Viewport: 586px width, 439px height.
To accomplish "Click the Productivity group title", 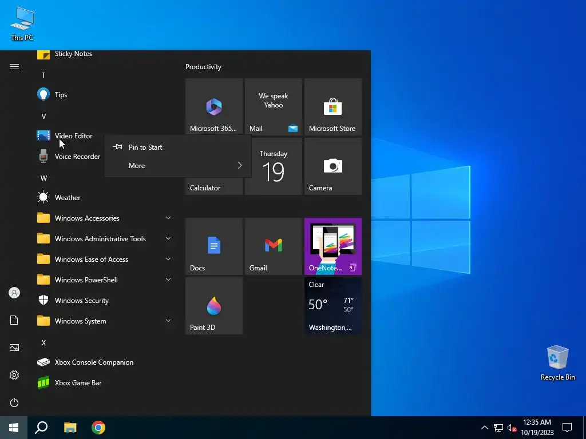I will point(203,67).
